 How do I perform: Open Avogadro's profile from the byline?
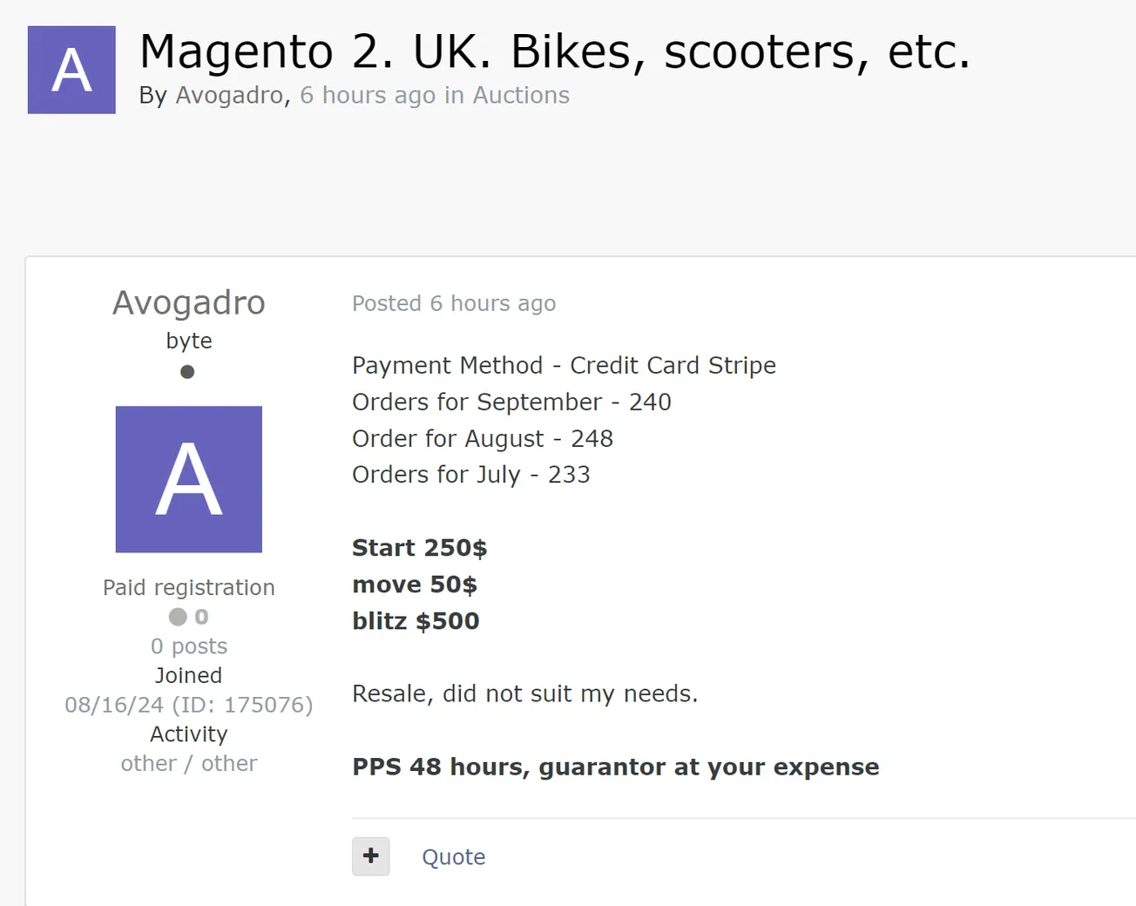(230, 95)
